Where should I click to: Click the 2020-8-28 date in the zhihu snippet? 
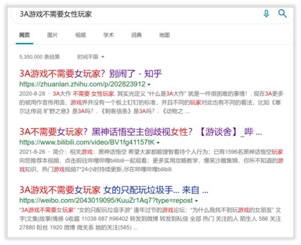click(x=32, y=94)
